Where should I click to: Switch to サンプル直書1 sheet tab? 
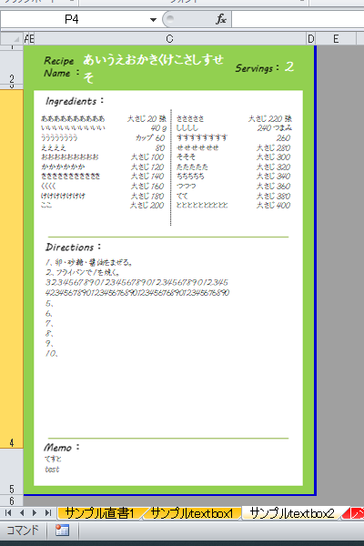click(x=99, y=513)
